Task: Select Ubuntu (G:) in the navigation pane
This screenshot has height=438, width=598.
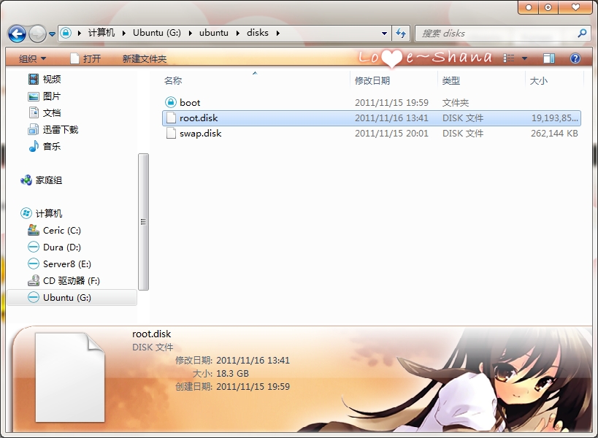Action: 72,297
